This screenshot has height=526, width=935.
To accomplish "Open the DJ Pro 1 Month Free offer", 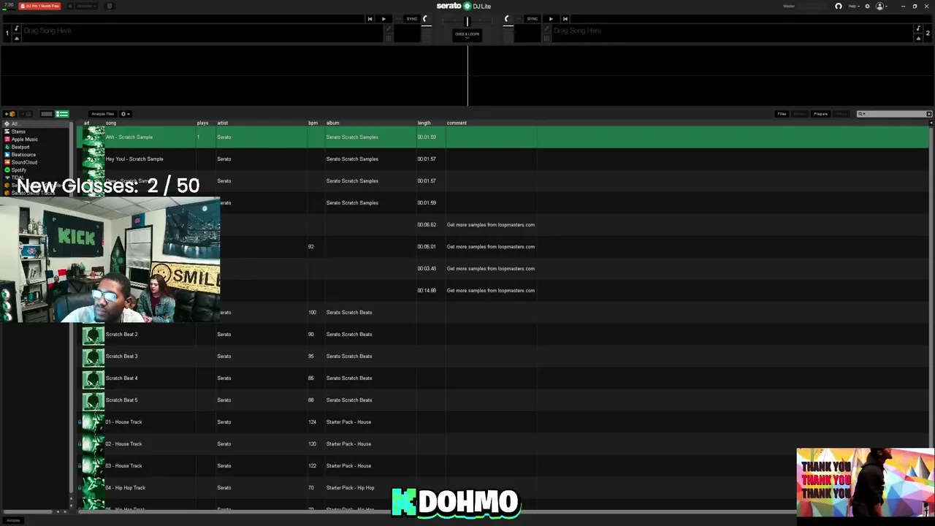I will pos(39,6).
